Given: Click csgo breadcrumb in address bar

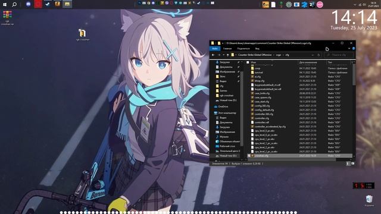Looking at the screenshot, I should pyautogui.click(x=279, y=55).
